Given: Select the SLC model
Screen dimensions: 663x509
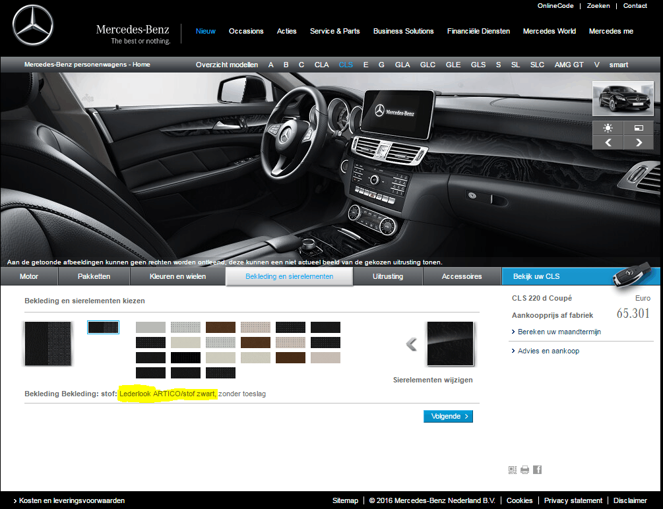Looking at the screenshot, I should [537, 65].
